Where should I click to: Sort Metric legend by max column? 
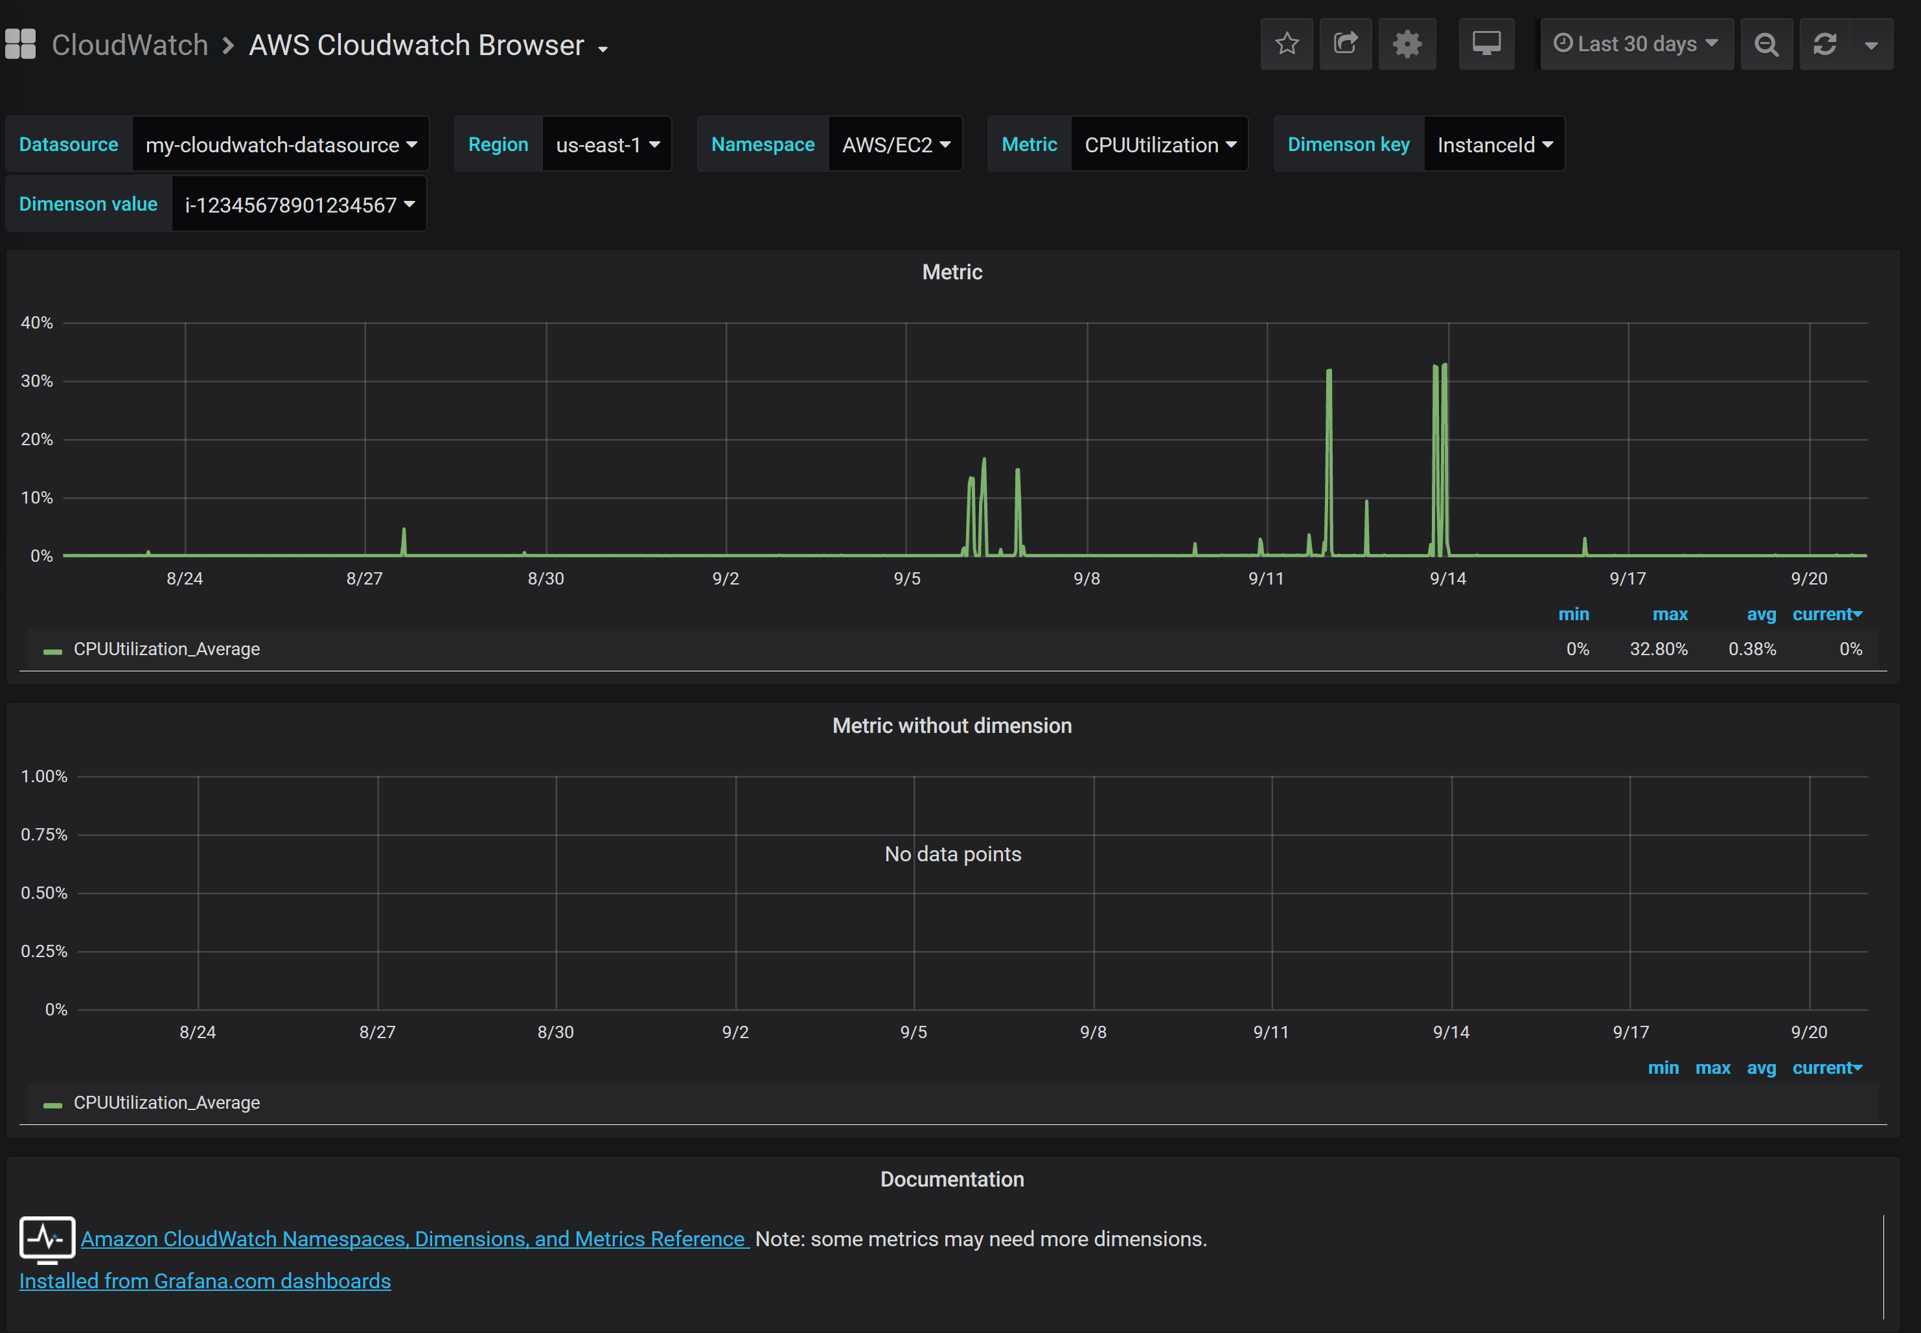click(1670, 615)
